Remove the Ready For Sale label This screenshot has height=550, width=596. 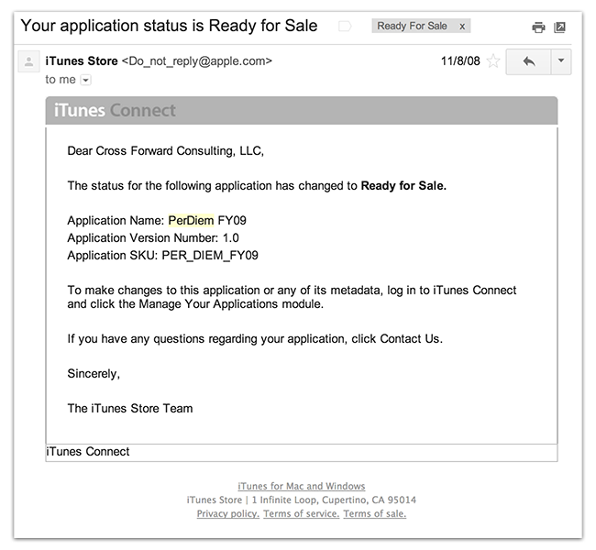(x=462, y=27)
